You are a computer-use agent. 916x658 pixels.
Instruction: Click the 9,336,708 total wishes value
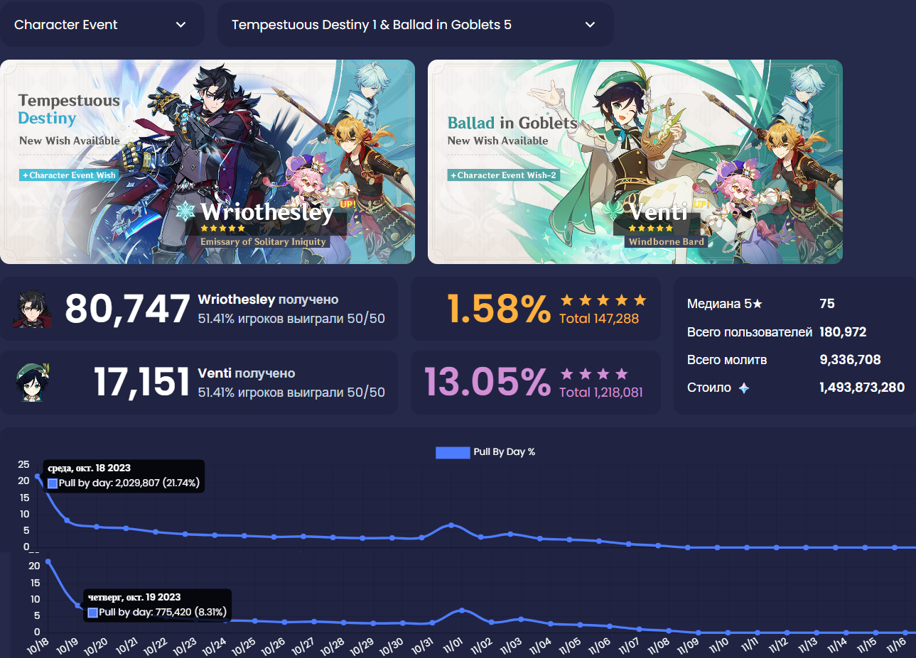(850, 360)
